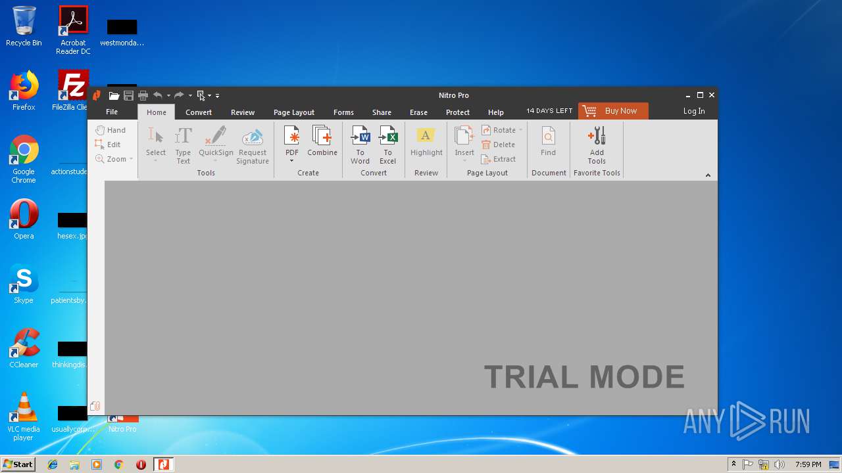Select Acrobat Reader DC desktop shortcut

(x=73, y=30)
